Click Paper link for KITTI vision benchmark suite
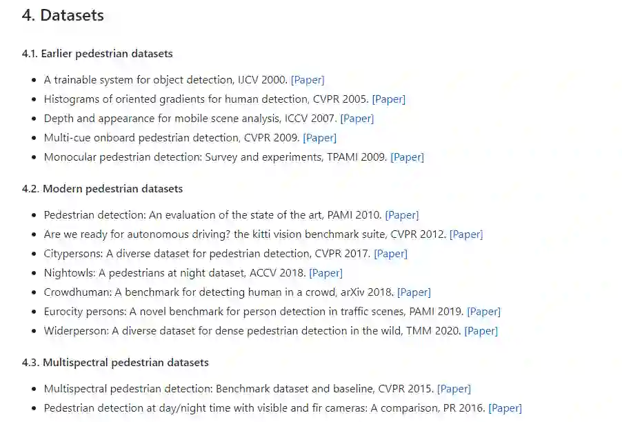This screenshot has width=622, height=422. (466, 234)
